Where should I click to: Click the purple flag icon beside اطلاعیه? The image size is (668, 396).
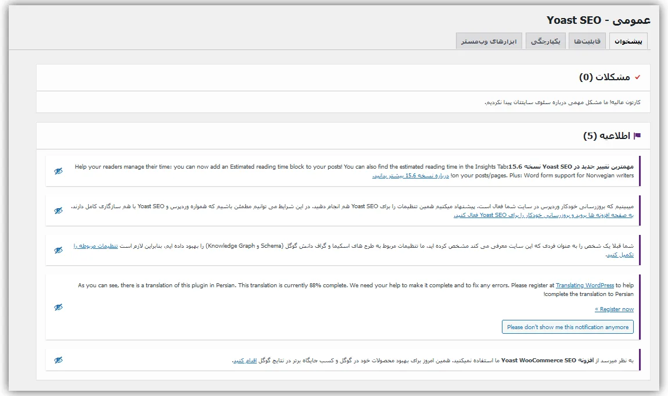(x=637, y=136)
